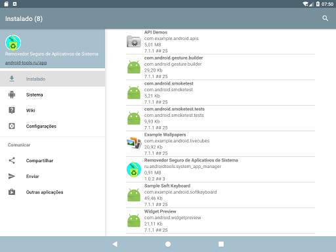The width and height of the screenshot is (336, 252).
Task: Click the Widget Preview Android icon
Action: click(134, 220)
